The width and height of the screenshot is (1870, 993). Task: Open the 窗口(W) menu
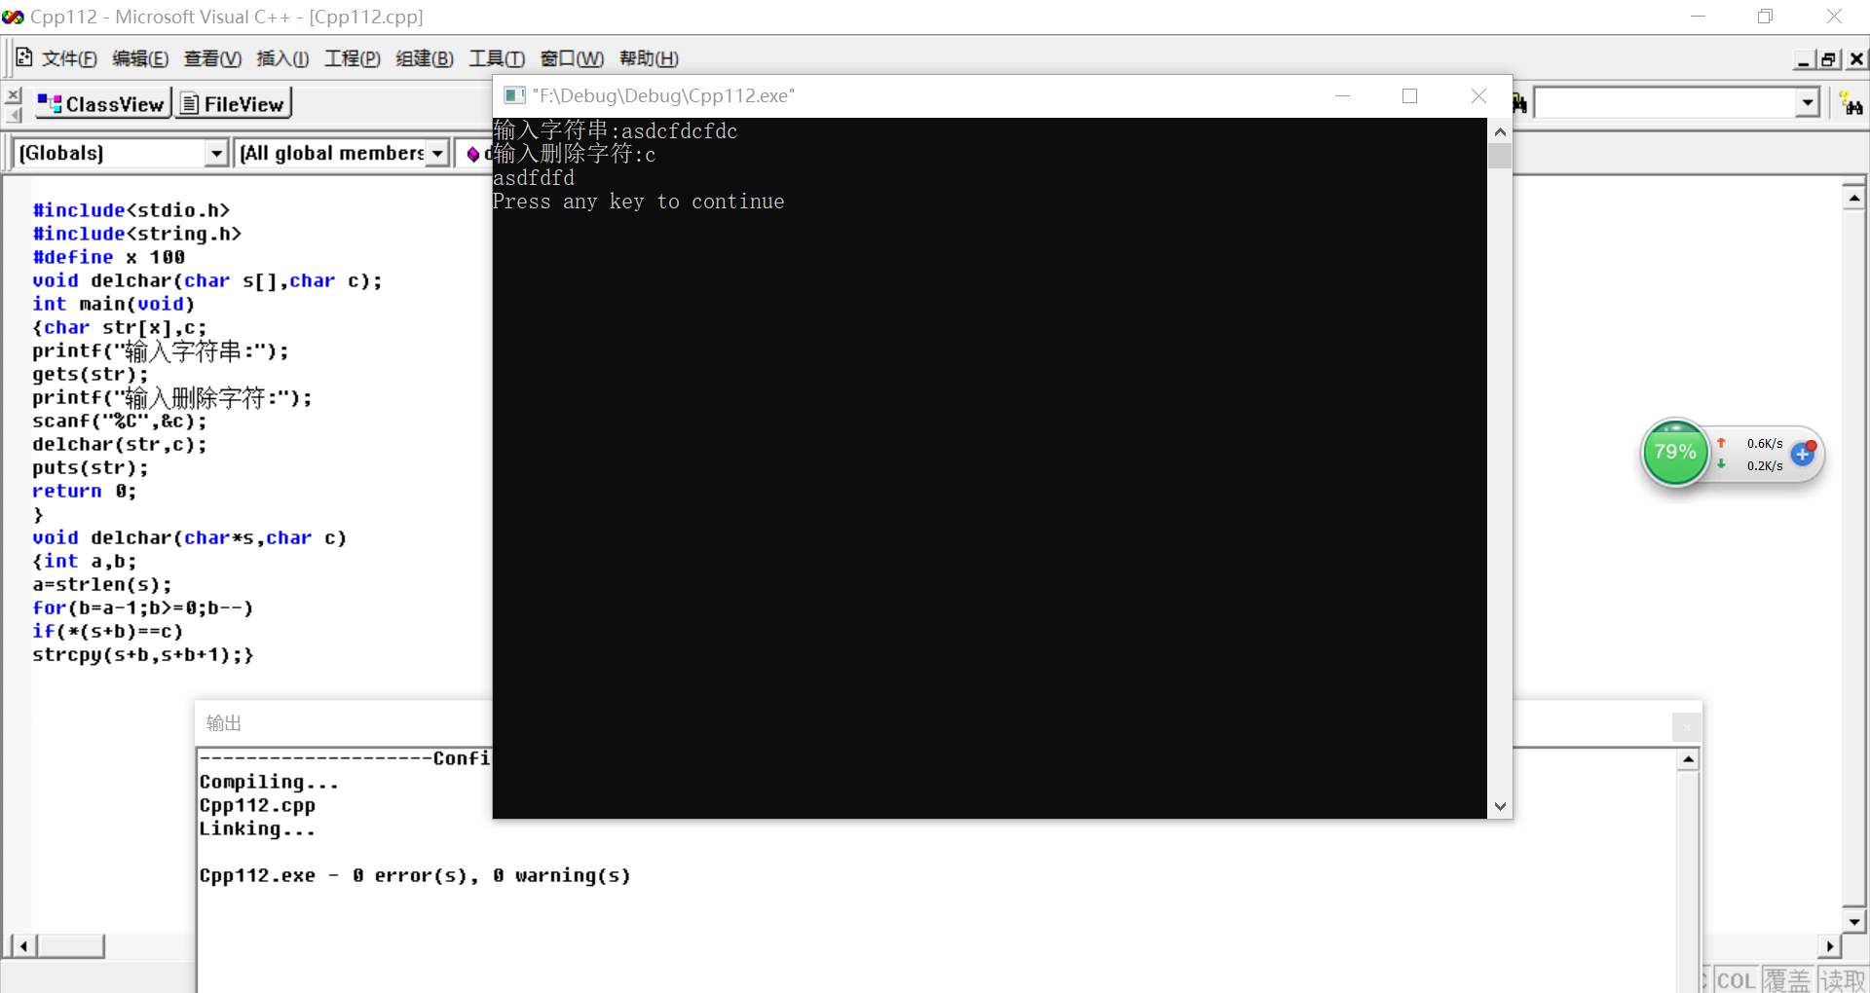[572, 58]
